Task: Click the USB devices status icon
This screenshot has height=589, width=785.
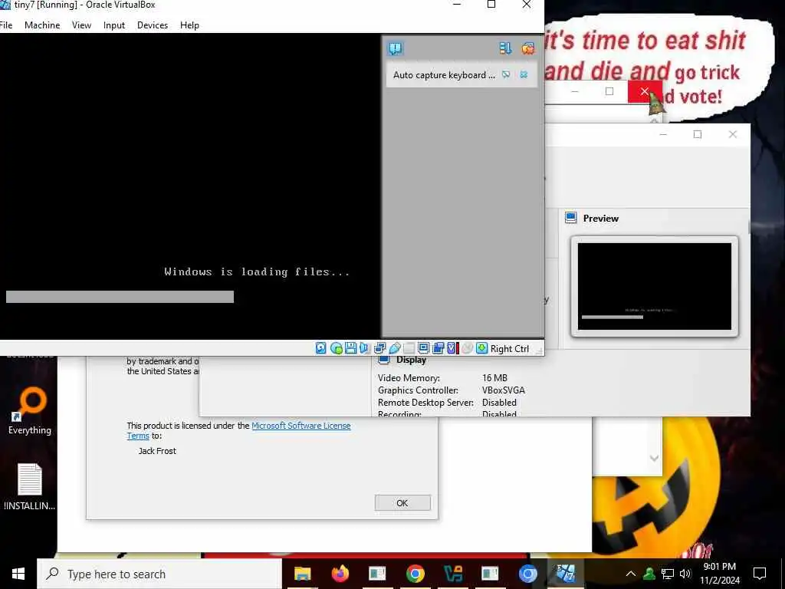Action: click(x=395, y=348)
